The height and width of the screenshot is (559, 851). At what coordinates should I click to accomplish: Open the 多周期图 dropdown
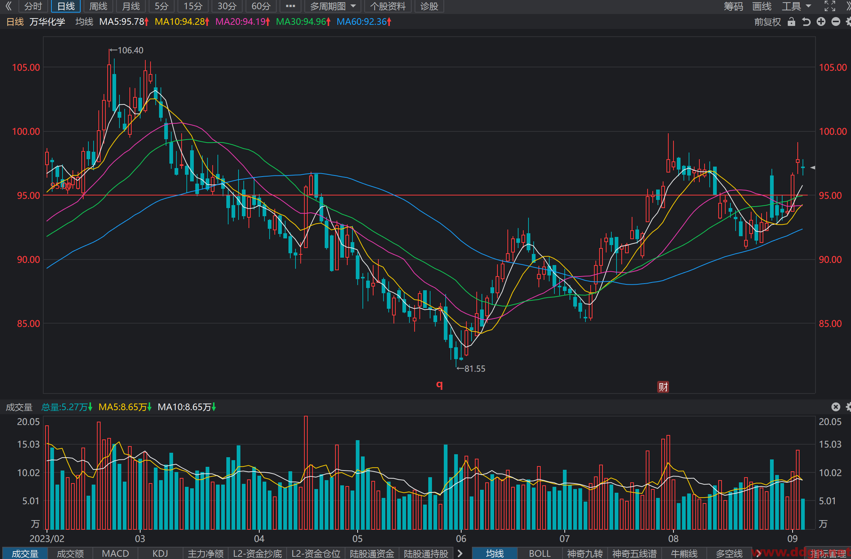click(332, 6)
